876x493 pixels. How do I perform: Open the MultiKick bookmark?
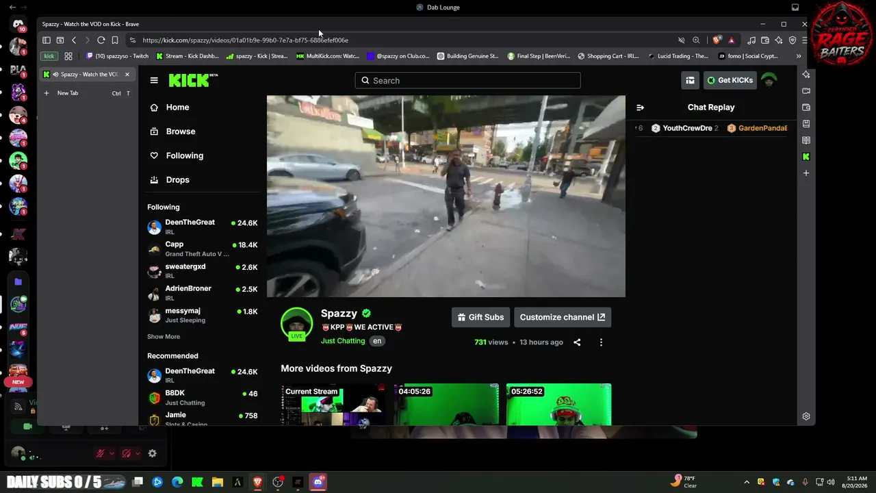(328, 56)
